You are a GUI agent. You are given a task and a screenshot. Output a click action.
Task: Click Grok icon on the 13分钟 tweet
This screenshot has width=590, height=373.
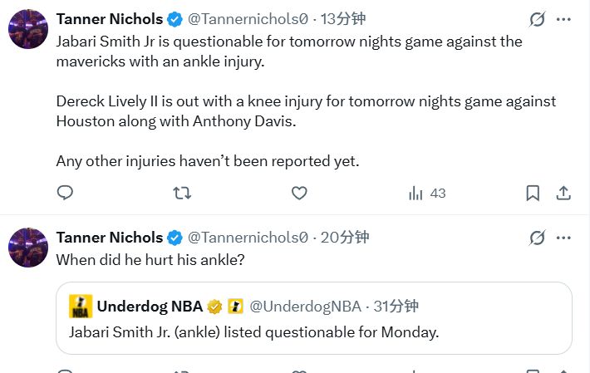point(537,19)
